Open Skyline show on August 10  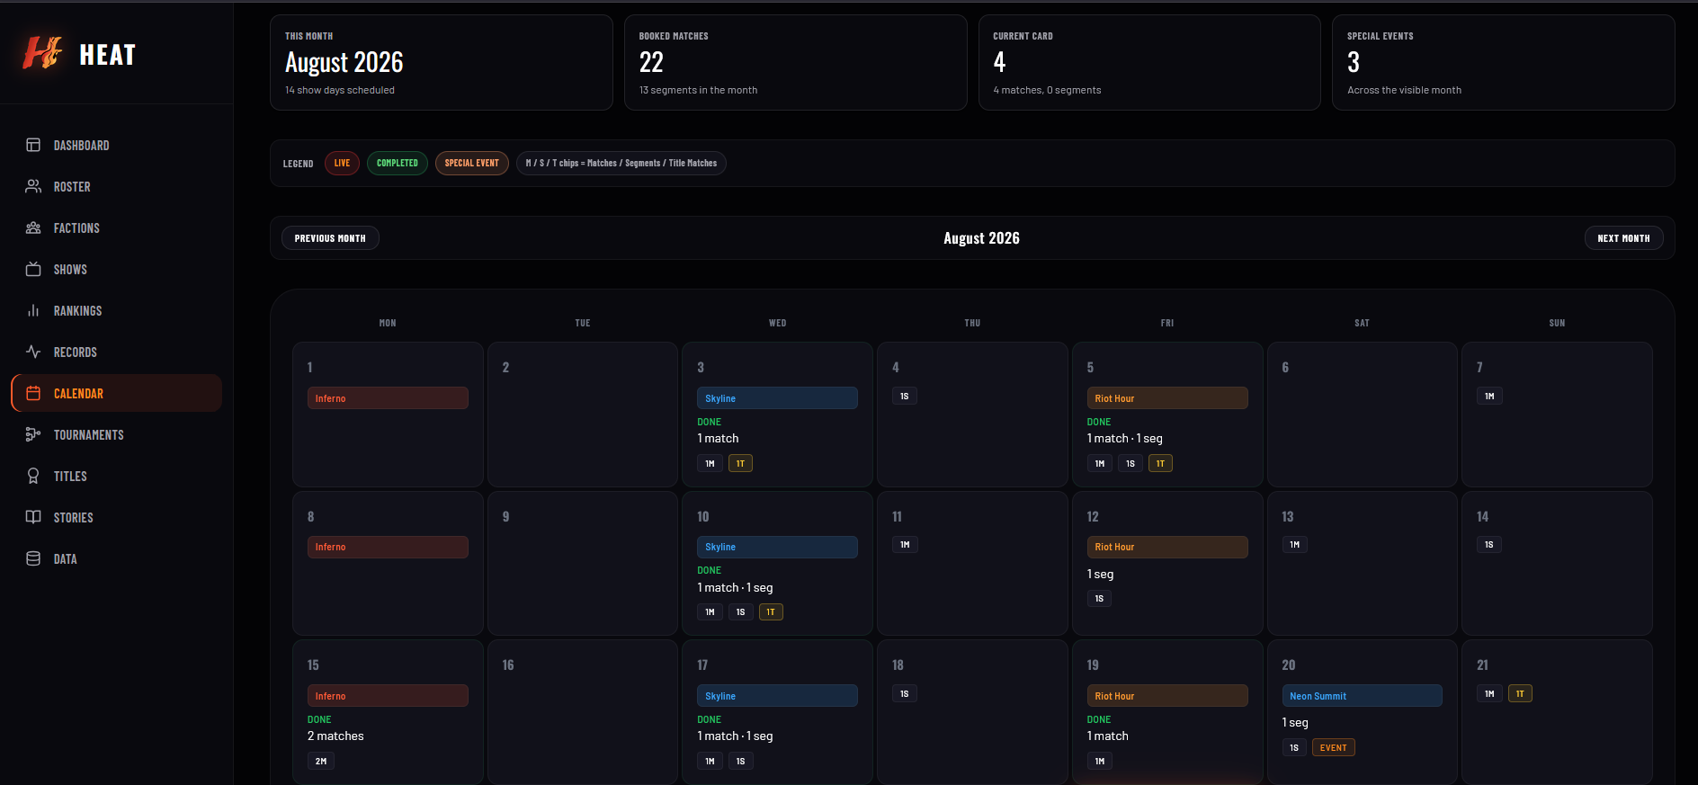(777, 547)
